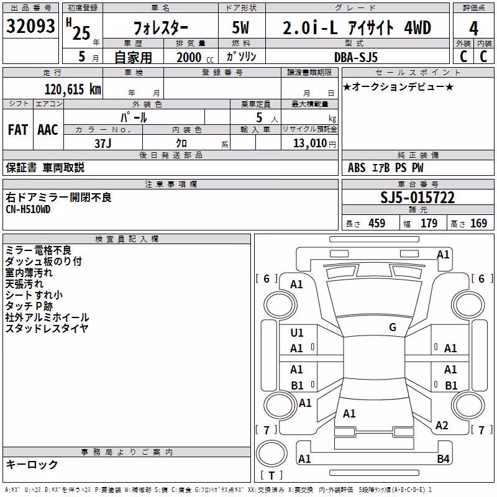497x497 pixels.
Task: Click the first registration year 25
Action: click(x=81, y=33)
